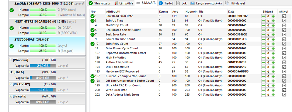Sort by the Nro column header

pyautogui.click(x=97, y=12)
